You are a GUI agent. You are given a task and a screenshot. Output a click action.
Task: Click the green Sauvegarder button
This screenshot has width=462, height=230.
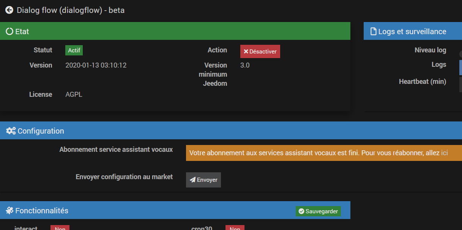pos(318,211)
